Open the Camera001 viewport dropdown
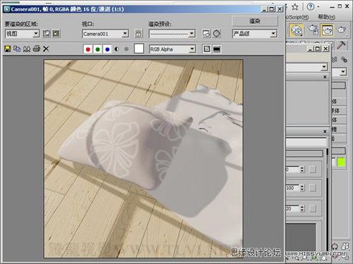Viewport: 353px width, 264px height. click(105, 34)
